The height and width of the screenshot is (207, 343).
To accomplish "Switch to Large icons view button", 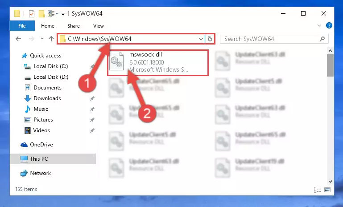I will coord(327,190).
